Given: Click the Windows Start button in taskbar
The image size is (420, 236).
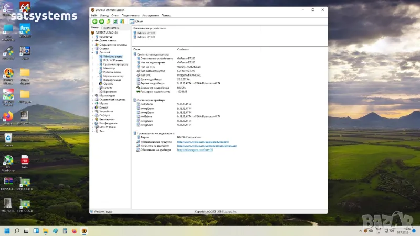Looking at the screenshot, I should click(x=7, y=230).
